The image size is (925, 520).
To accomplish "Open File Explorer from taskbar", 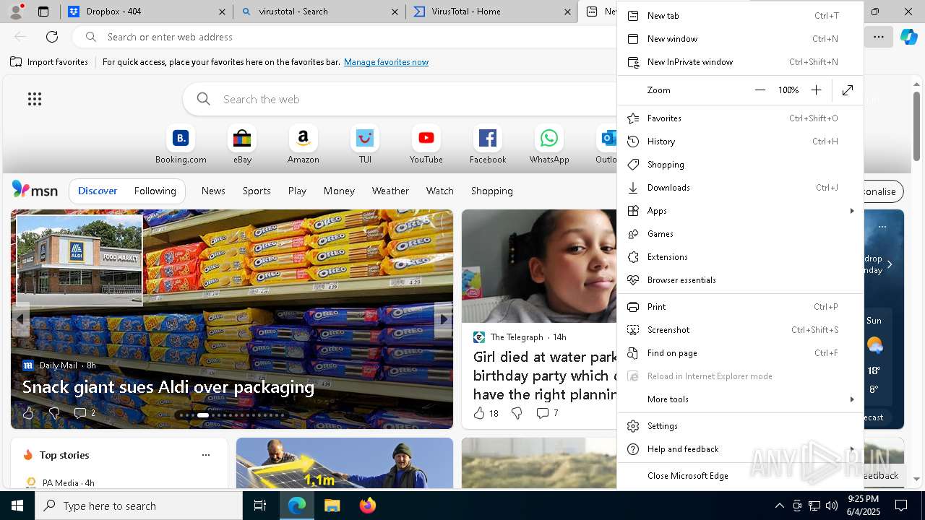I will (x=332, y=506).
